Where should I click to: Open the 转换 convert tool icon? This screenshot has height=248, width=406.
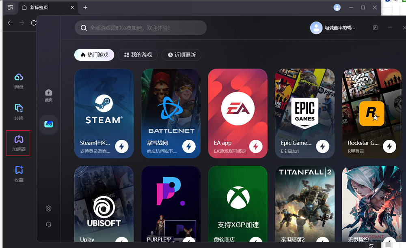[19, 111]
